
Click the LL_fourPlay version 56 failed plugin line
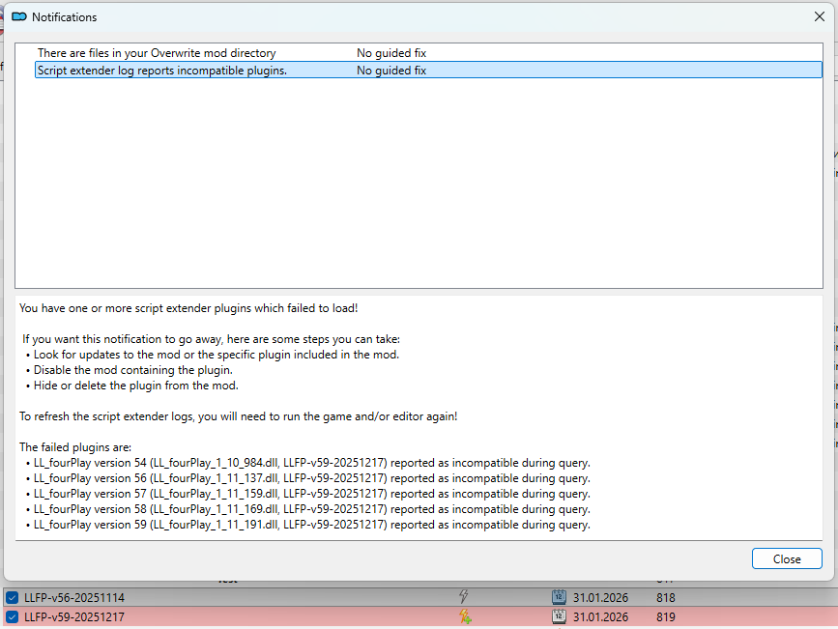pos(311,478)
